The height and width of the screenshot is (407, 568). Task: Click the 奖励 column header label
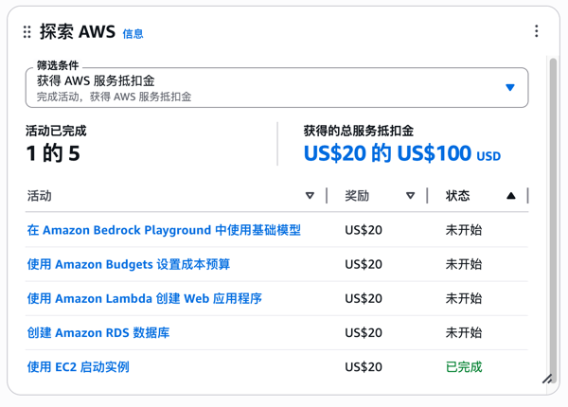(357, 196)
